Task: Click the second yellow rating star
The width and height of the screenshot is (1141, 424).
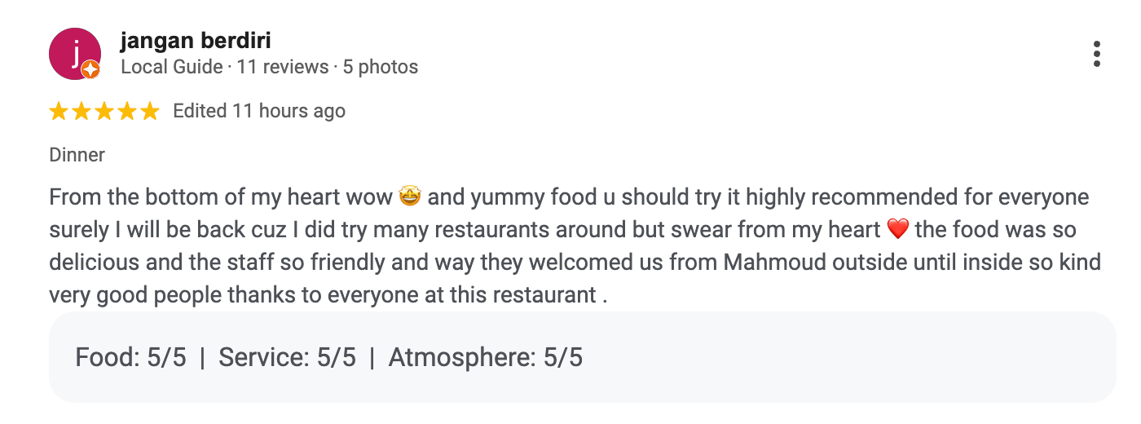Action: (x=81, y=112)
